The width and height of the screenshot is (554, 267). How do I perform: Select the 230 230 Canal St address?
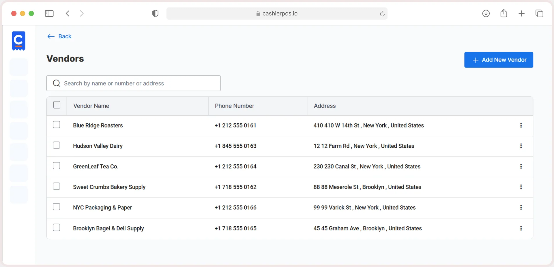pyautogui.click(x=367, y=166)
